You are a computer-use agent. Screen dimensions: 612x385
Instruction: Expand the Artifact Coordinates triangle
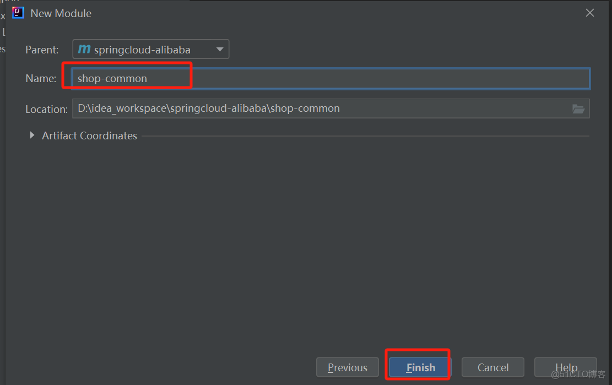pos(32,135)
